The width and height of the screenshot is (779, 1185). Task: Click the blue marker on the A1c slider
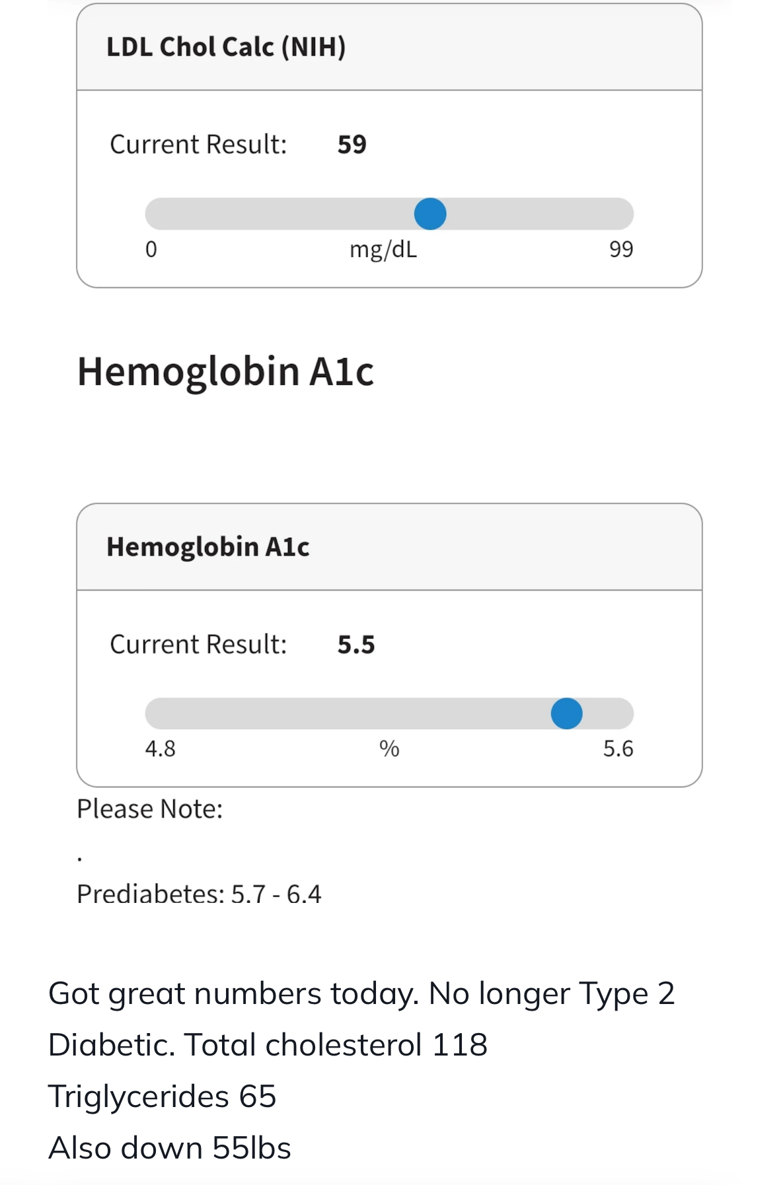coord(566,713)
